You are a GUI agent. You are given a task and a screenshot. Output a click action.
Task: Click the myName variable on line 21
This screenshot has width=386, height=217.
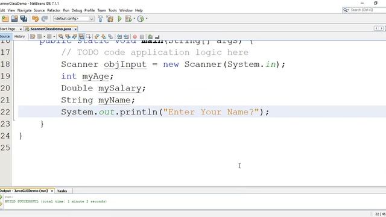[115, 100]
